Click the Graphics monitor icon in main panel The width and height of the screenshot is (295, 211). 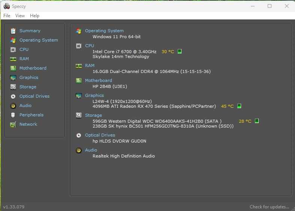tap(79, 95)
